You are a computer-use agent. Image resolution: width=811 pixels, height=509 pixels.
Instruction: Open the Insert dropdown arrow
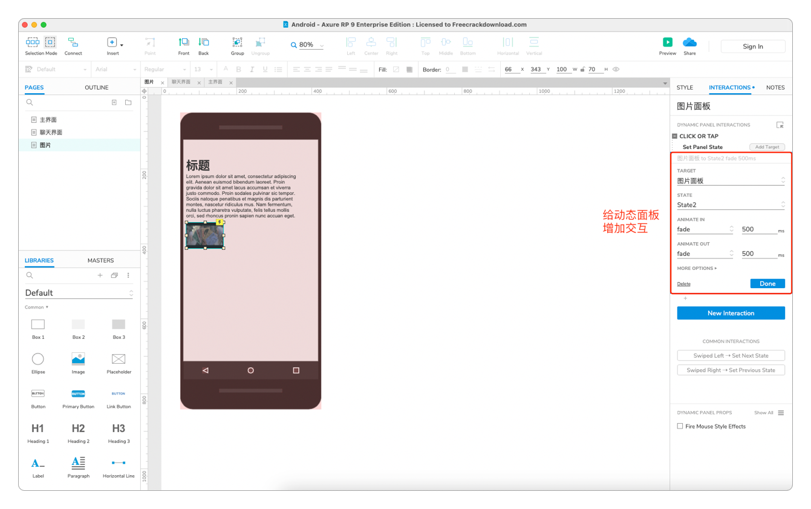tap(122, 45)
